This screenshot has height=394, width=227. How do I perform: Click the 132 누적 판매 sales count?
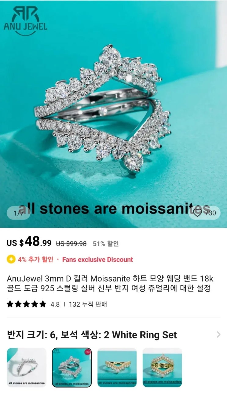(x=88, y=304)
